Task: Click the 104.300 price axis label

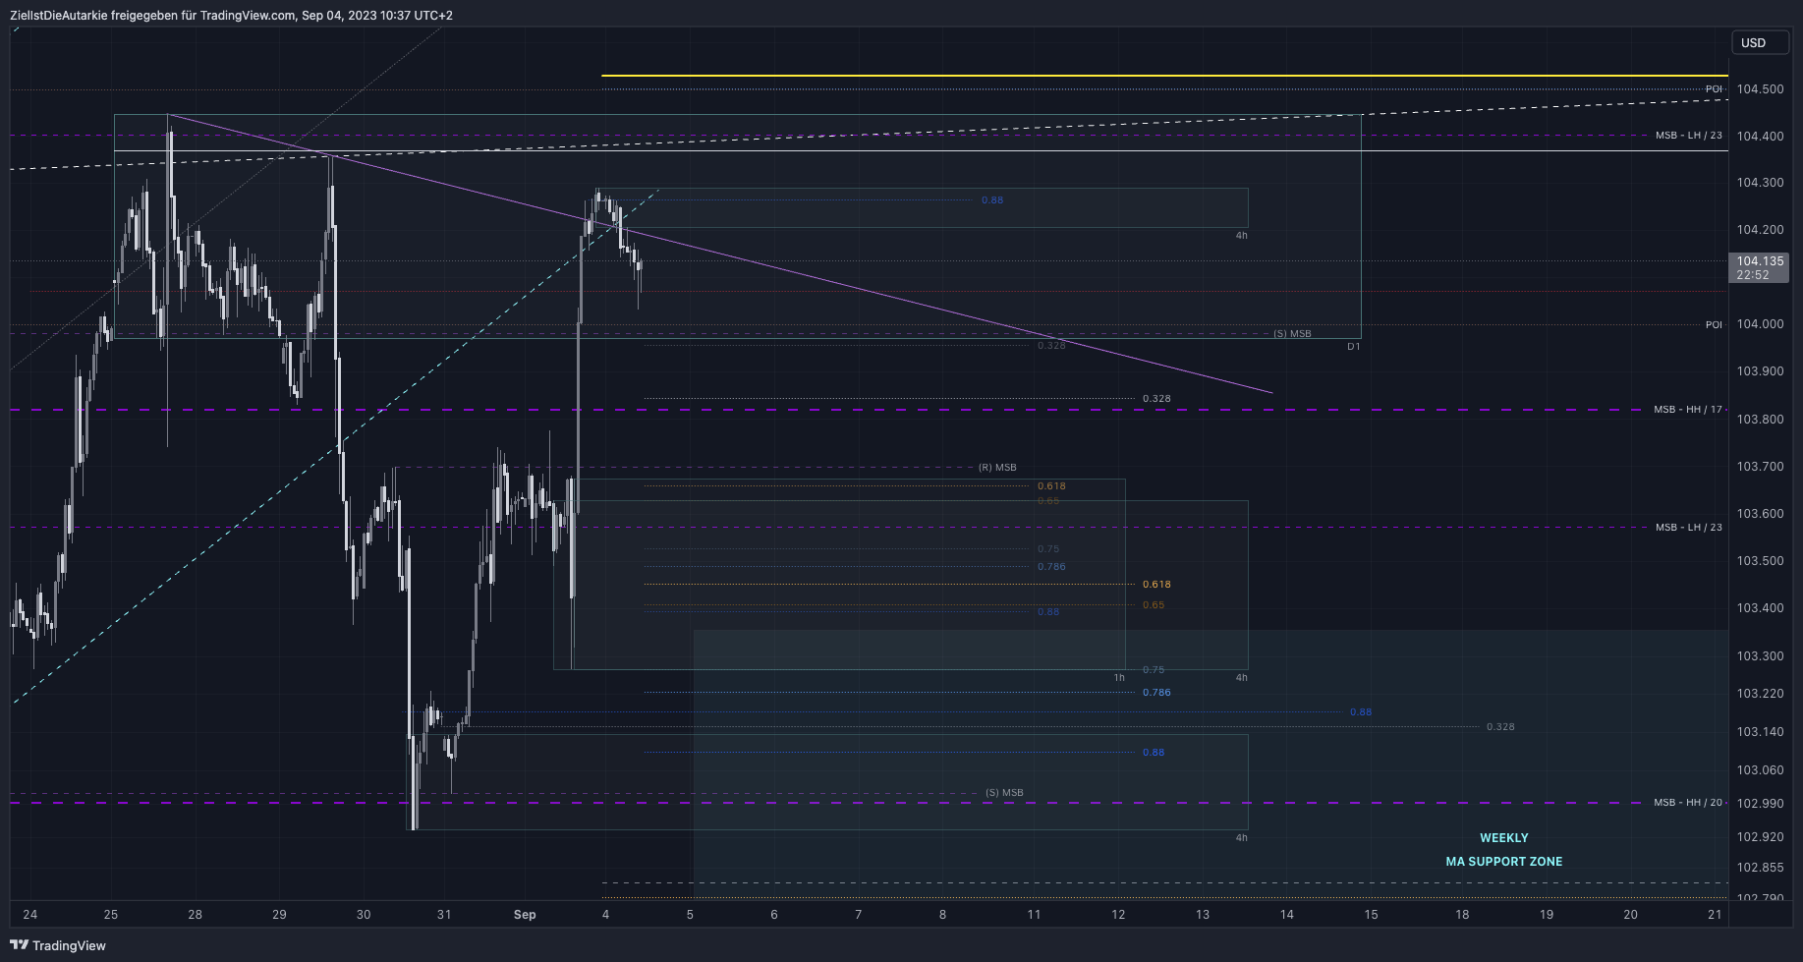Action: click(1760, 183)
